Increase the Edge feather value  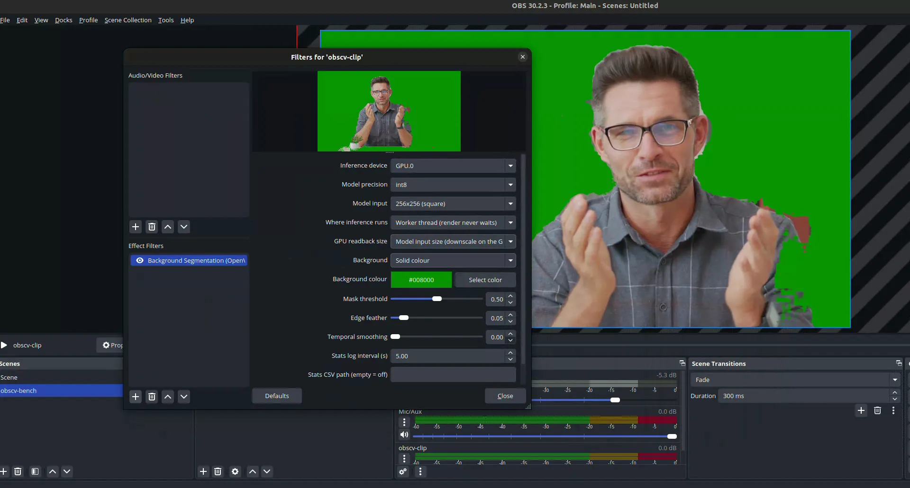click(510, 315)
